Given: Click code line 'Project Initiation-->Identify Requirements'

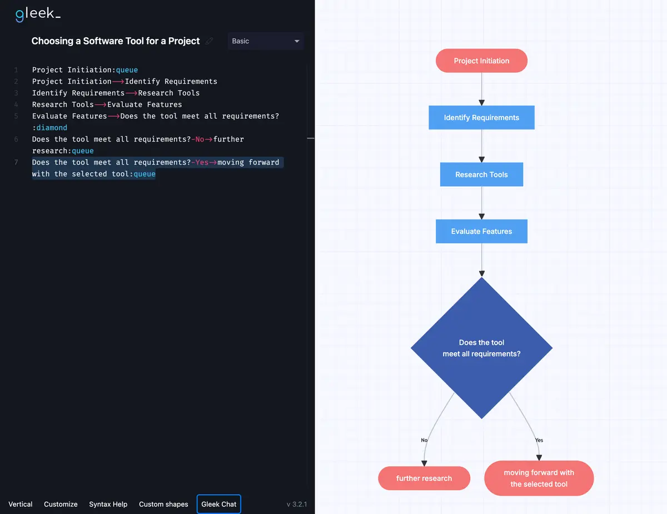Looking at the screenshot, I should (125, 81).
